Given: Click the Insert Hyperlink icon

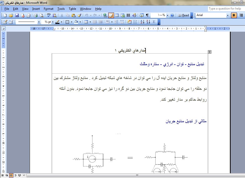Looking at the screenshot, I should pyautogui.click(x=105, y=15).
